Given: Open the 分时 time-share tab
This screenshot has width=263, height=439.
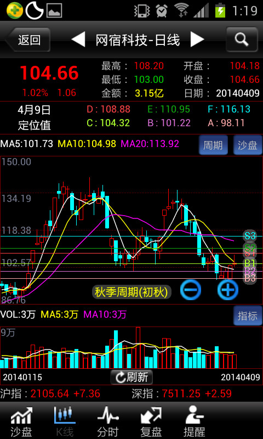Looking at the screenshot, I should coord(108,421).
